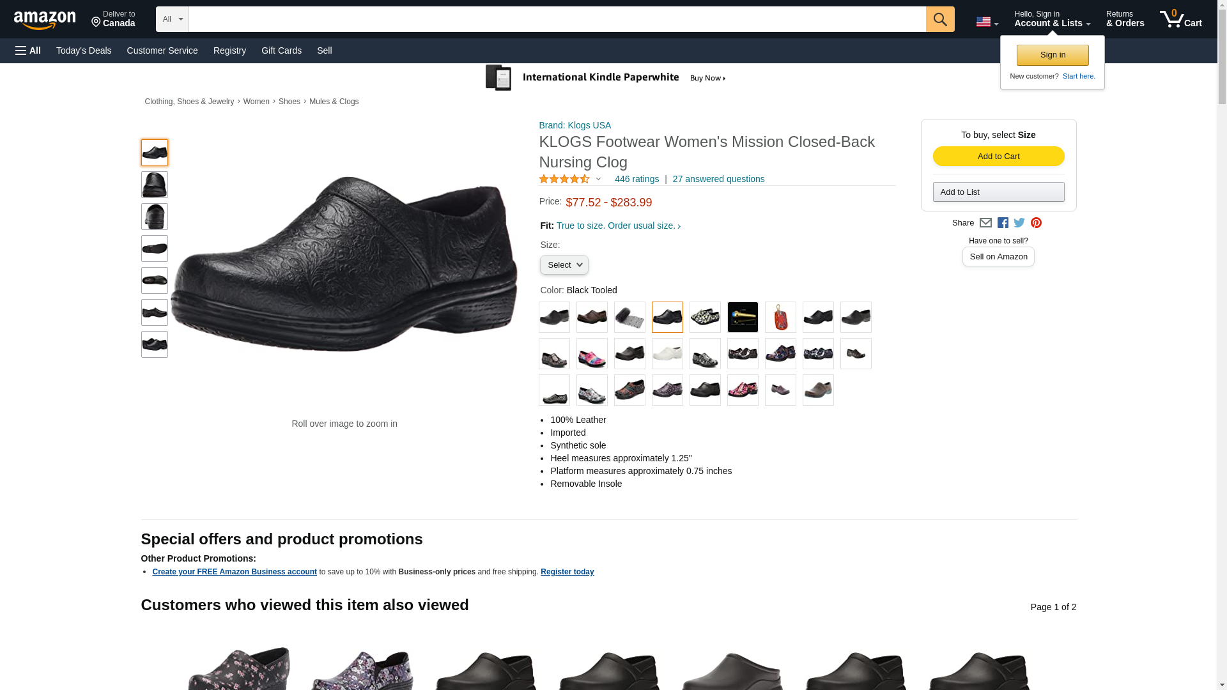Share product via email envelope icon
Screen dimensions: 1227x690
click(x=985, y=223)
